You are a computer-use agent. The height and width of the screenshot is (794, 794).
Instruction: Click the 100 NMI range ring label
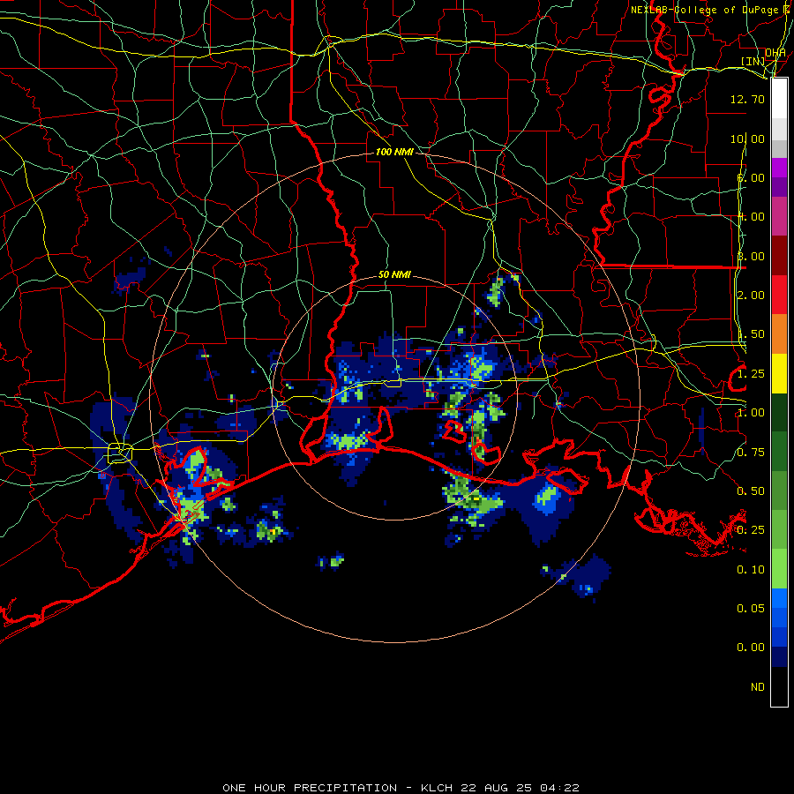[394, 152]
